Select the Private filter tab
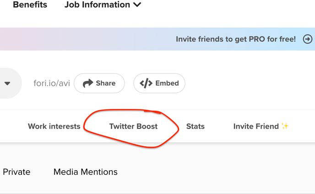 pos(16,172)
